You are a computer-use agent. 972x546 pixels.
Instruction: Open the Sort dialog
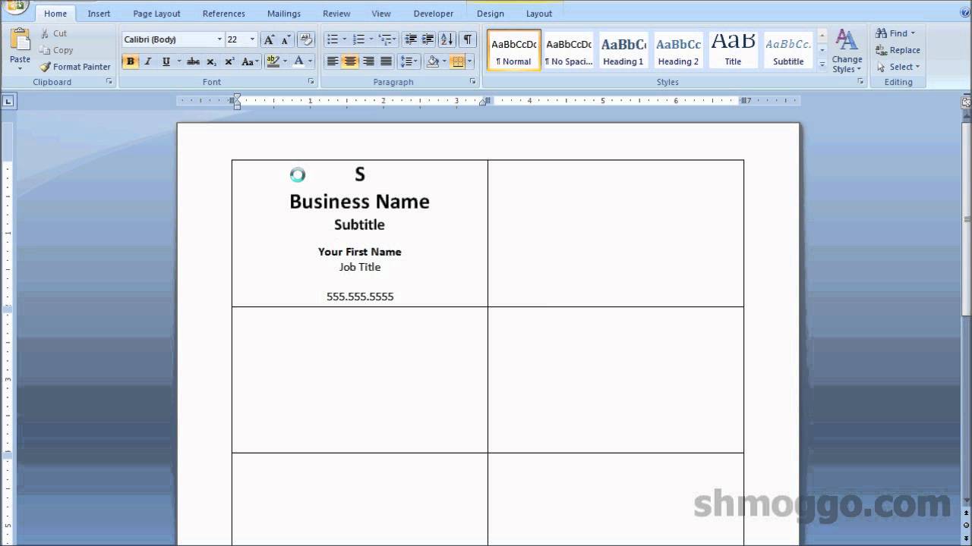pos(447,40)
